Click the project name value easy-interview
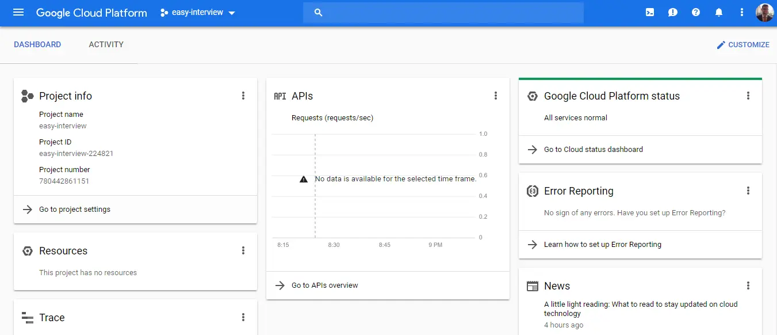 click(x=63, y=126)
